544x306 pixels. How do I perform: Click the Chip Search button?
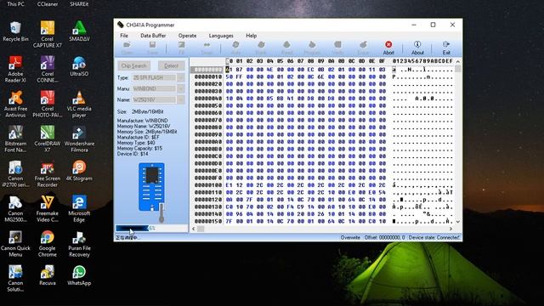coord(134,65)
